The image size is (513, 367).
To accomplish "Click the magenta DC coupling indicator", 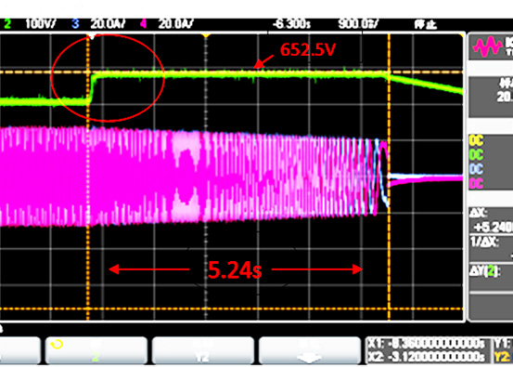I will pos(476,184).
